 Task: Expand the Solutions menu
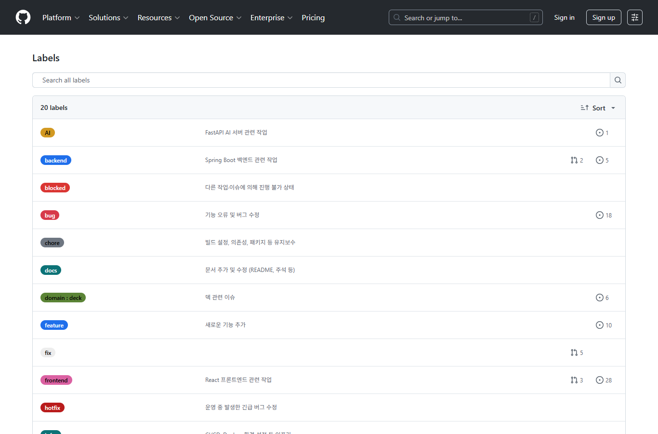coord(108,17)
